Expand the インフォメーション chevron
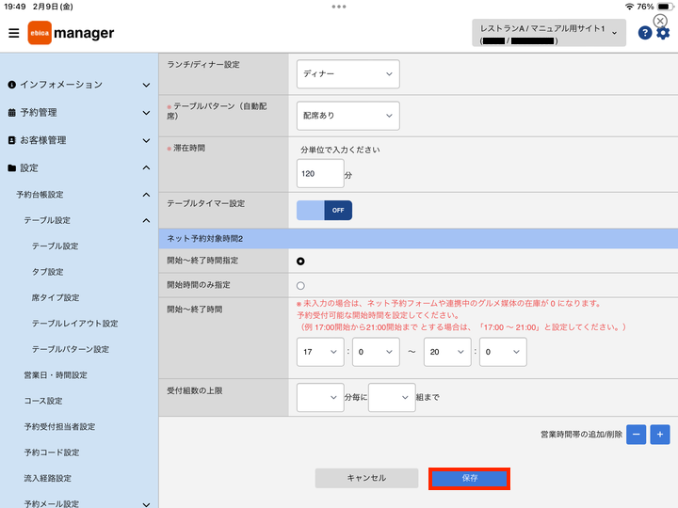 pos(147,85)
